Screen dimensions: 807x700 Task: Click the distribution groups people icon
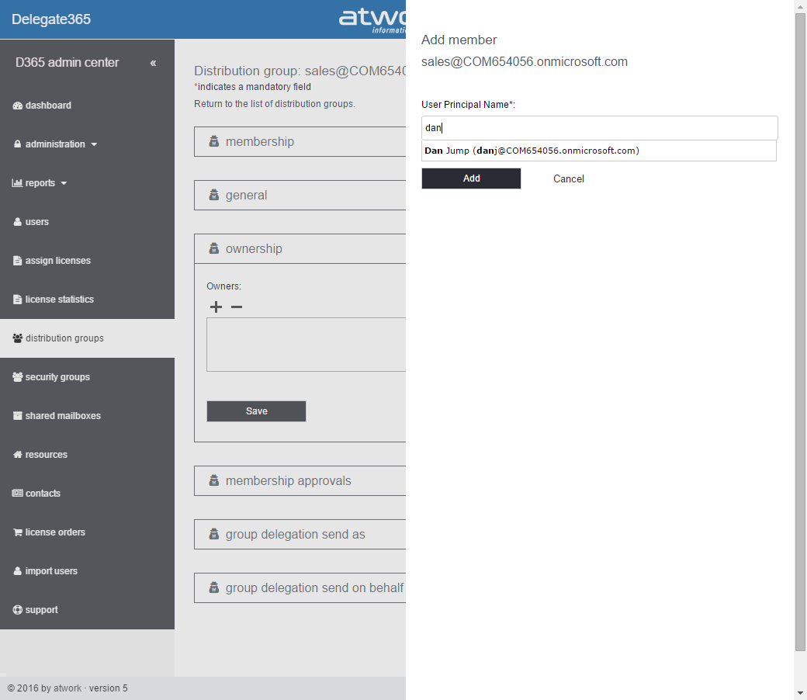pos(18,338)
